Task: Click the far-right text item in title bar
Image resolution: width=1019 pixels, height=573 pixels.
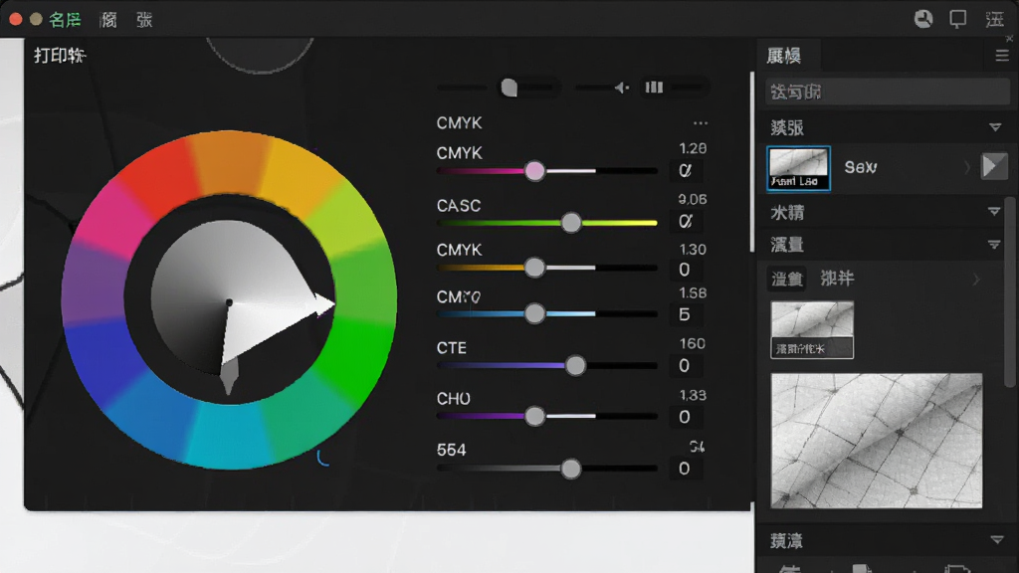Action: click(994, 20)
